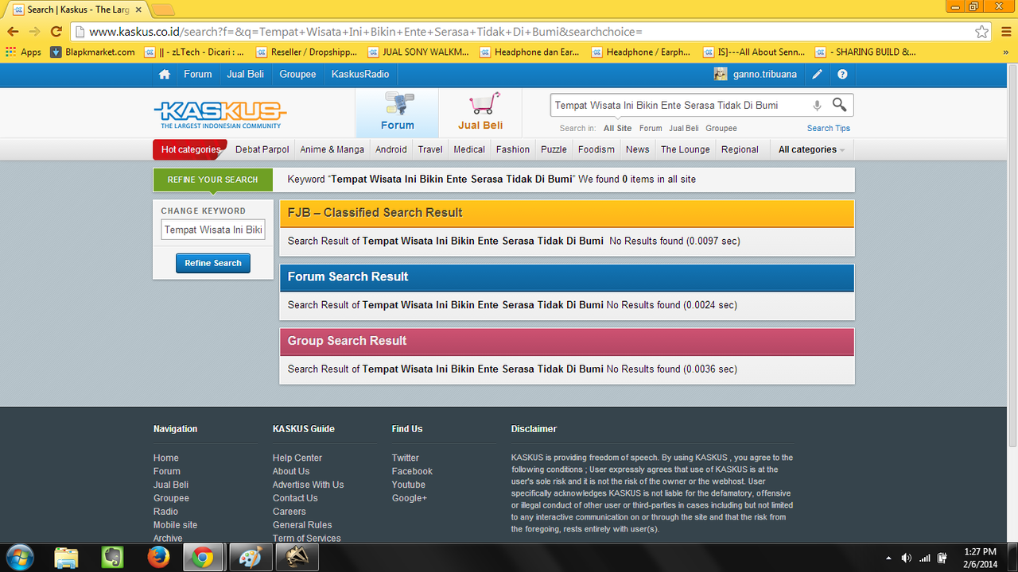
Task: Open the Twitter footer link
Action: [x=406, y=458]
